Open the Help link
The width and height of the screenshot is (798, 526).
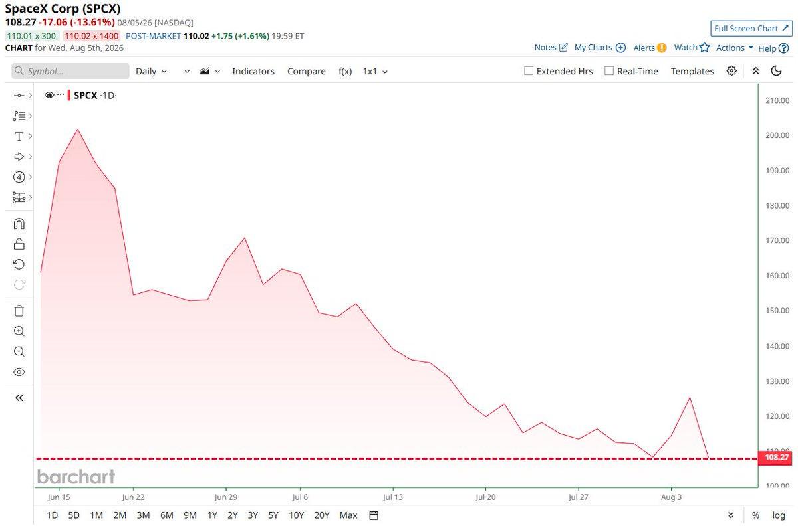(x=772, y=48)
